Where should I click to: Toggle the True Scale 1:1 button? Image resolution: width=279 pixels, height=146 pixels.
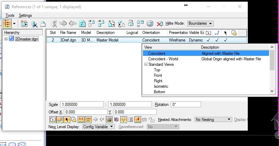coord(81,120)
